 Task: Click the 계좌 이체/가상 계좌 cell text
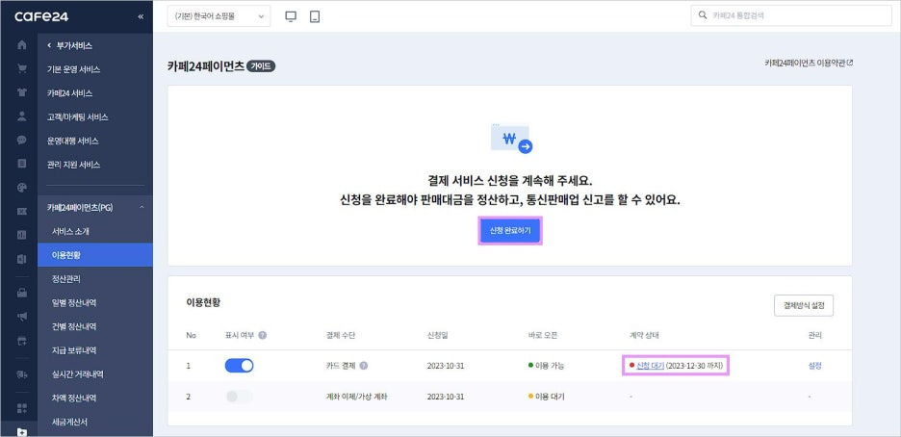click(356, 397)
